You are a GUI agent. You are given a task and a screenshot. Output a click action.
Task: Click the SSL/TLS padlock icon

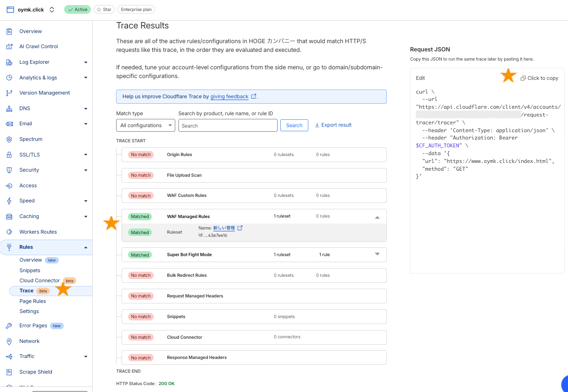click(9, 155)
